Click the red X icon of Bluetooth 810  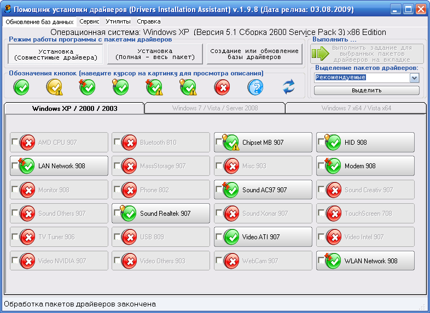pos(129,143)
